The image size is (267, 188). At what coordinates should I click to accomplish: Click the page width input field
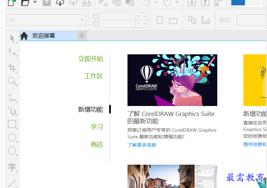tap(118, 16)
